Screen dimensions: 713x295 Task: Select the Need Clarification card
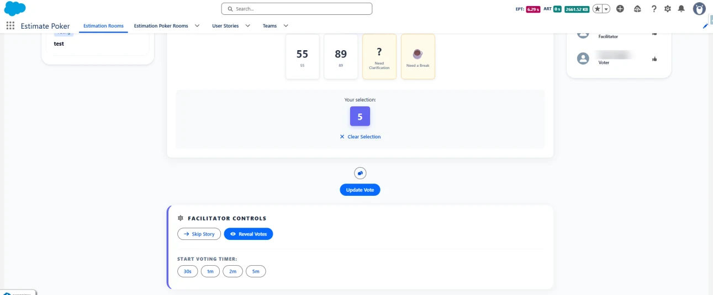tap(379, 56)
